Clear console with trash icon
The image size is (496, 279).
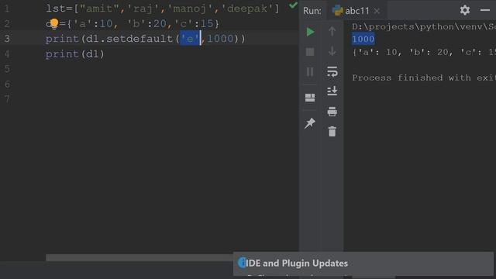332,131
